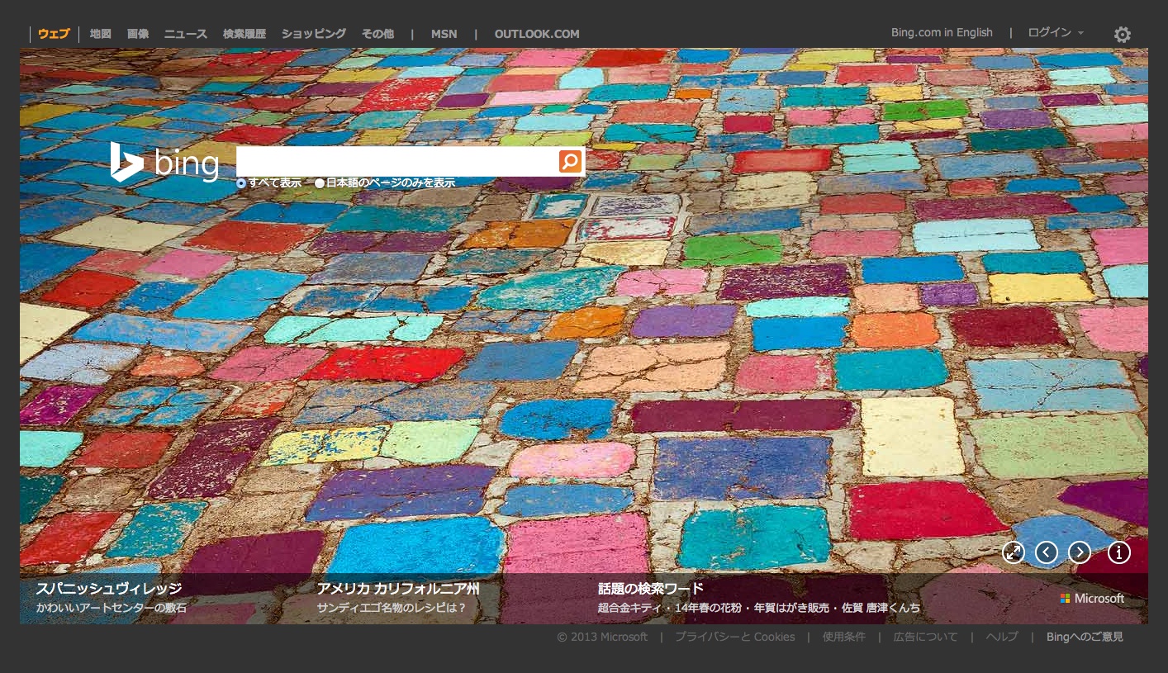The width and height of the screenshot is (1168, 673).
Task: Select the すべて表示 radio button
Action: pos(241,183)
